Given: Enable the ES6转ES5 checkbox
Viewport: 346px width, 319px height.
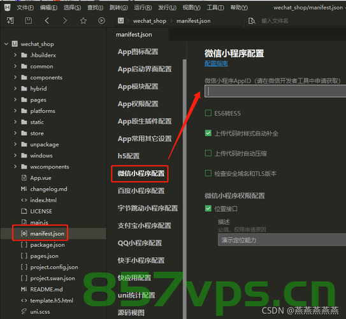Looking at the screenshot, I should 208,113.
